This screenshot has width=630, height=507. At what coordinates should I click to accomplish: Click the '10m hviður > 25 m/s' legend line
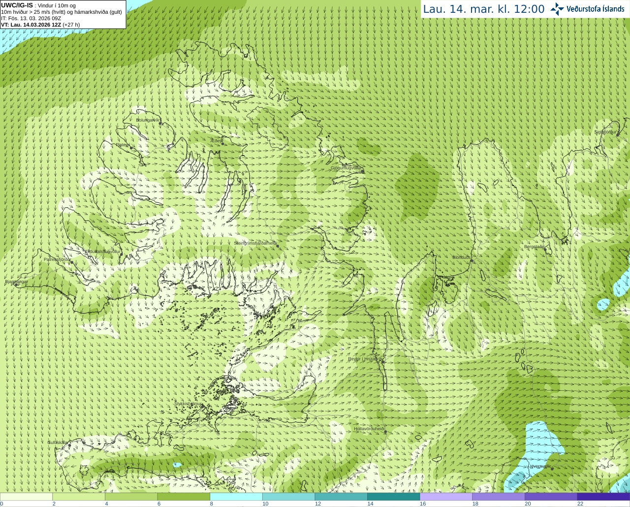pos(61,12)
